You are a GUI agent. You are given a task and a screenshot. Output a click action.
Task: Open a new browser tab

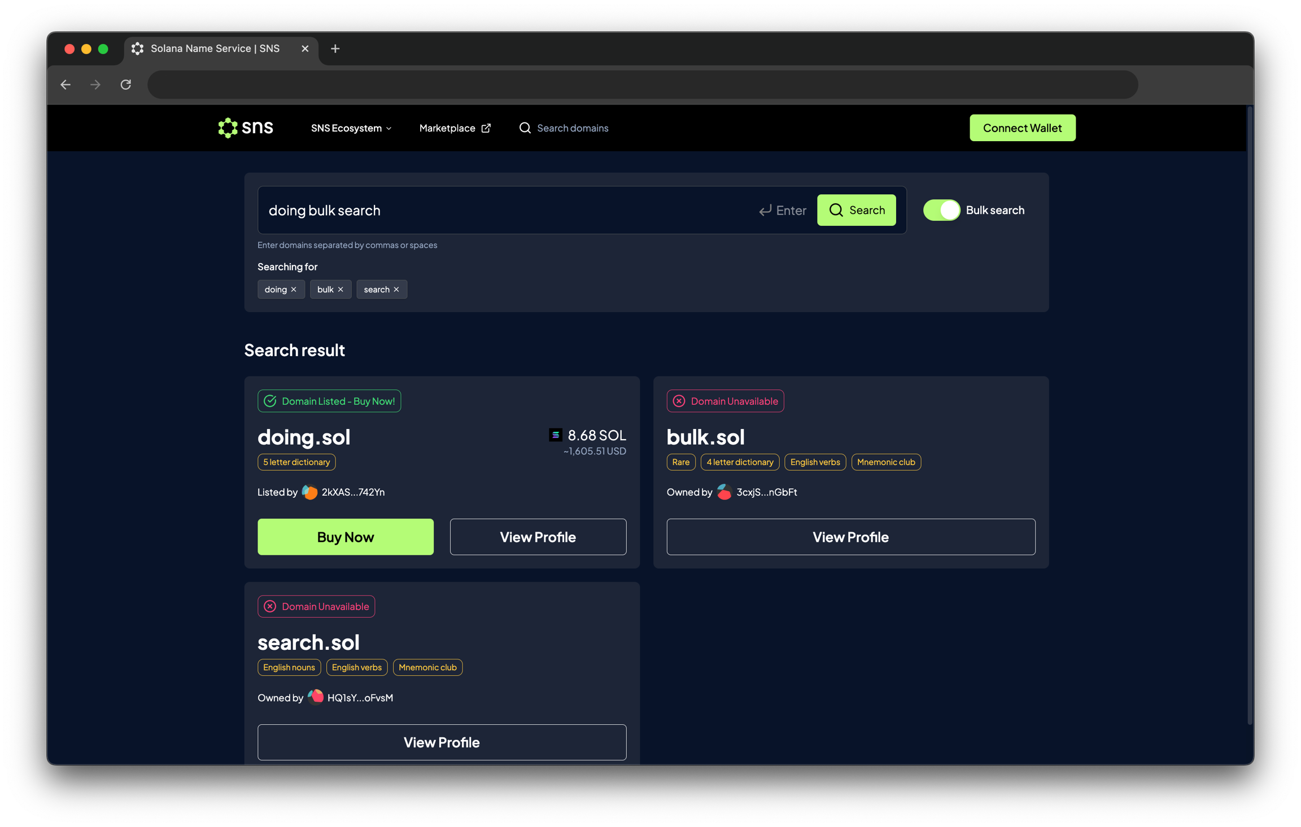pyautogui.click(x=335, y=49)
